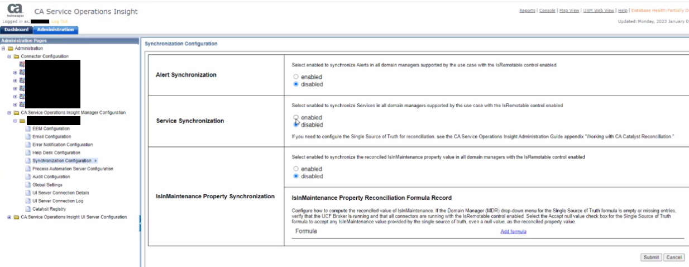689x267 pixels.
Task: Click the UI Server Configuration folder icon
Action: pyautogui.click(x=16, y=217)
